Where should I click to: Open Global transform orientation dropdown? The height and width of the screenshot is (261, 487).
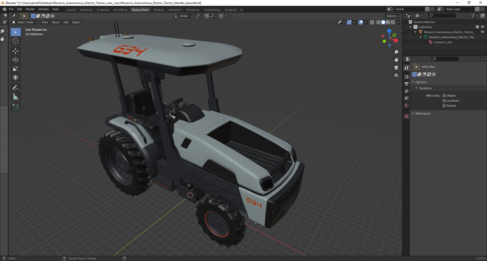184,16
